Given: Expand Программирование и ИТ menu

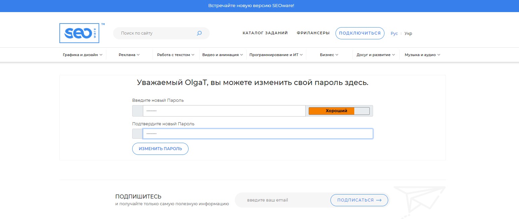Looking at the screenshot, I should point(276,55).
